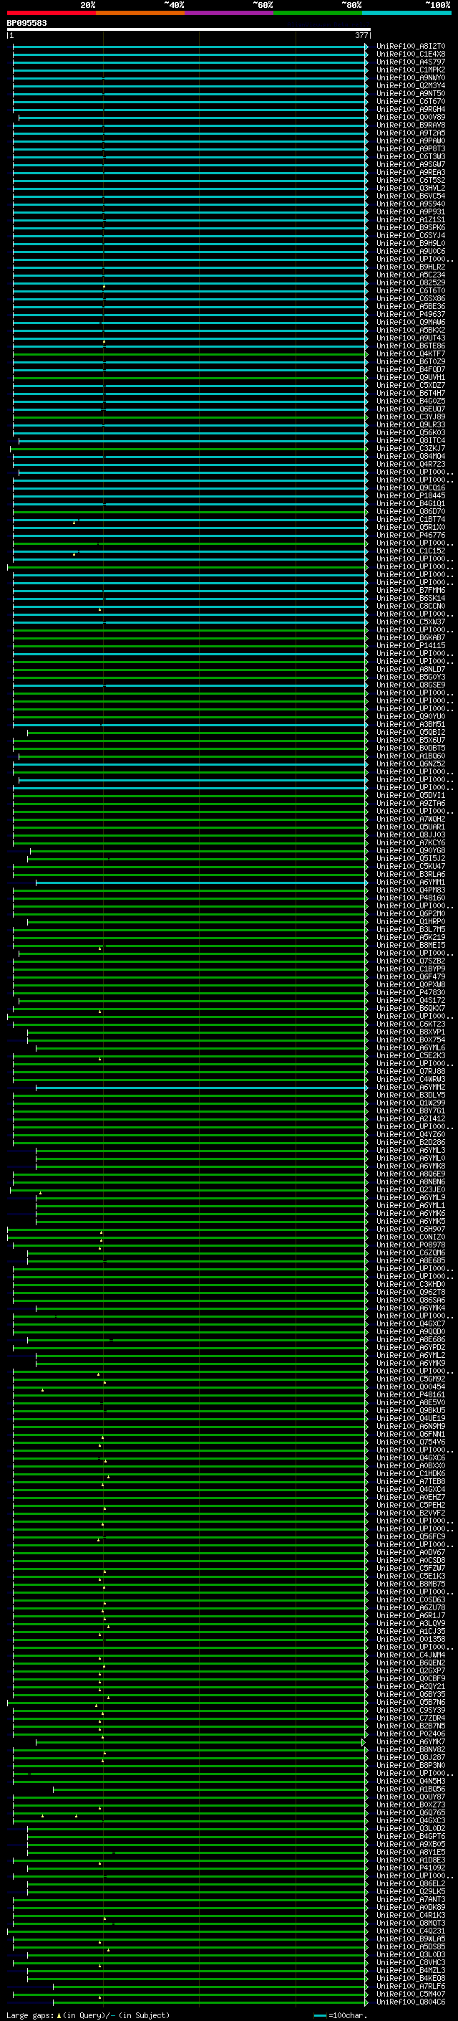
Task: Click the orange ~40% identity legend segment
Action: point(140,13)
